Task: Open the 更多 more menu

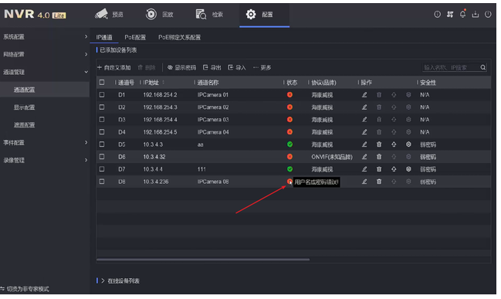Action: tap(262, 67)
